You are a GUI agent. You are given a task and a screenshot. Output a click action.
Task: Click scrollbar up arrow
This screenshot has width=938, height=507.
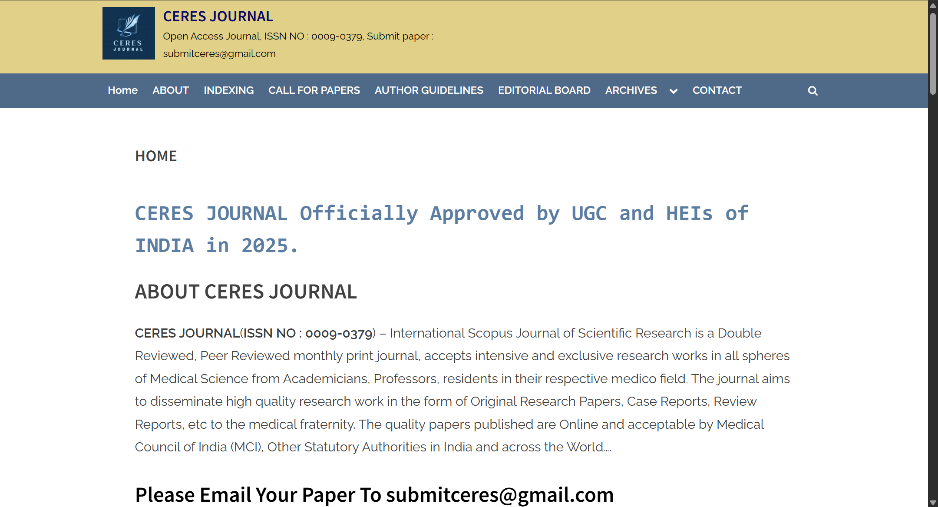click(933, 5)
